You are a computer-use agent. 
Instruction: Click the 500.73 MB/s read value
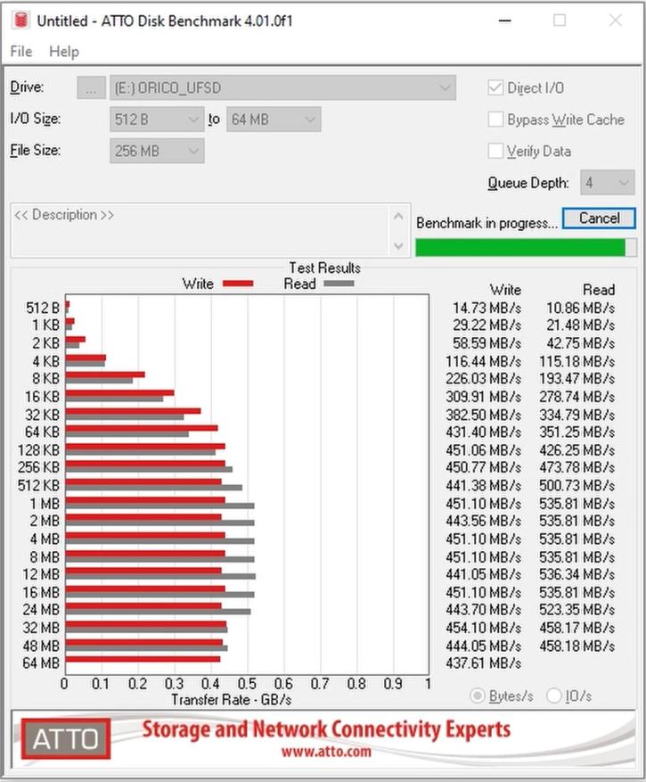coord(576,485)
